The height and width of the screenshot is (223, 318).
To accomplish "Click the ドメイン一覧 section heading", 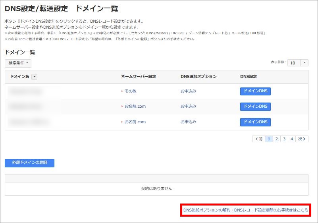I will pyautogui.click(x=20, y=52).
